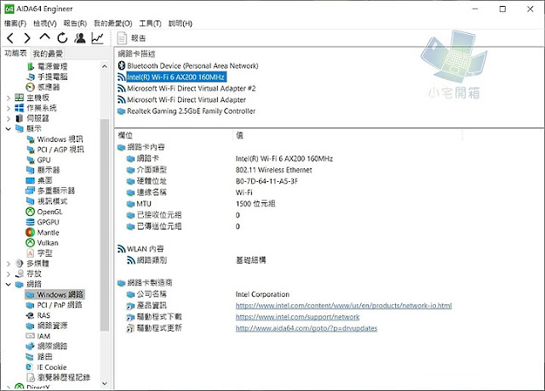545x391 pixels.
Task: Open the 報告(R) menu
Action: [75, 23]
